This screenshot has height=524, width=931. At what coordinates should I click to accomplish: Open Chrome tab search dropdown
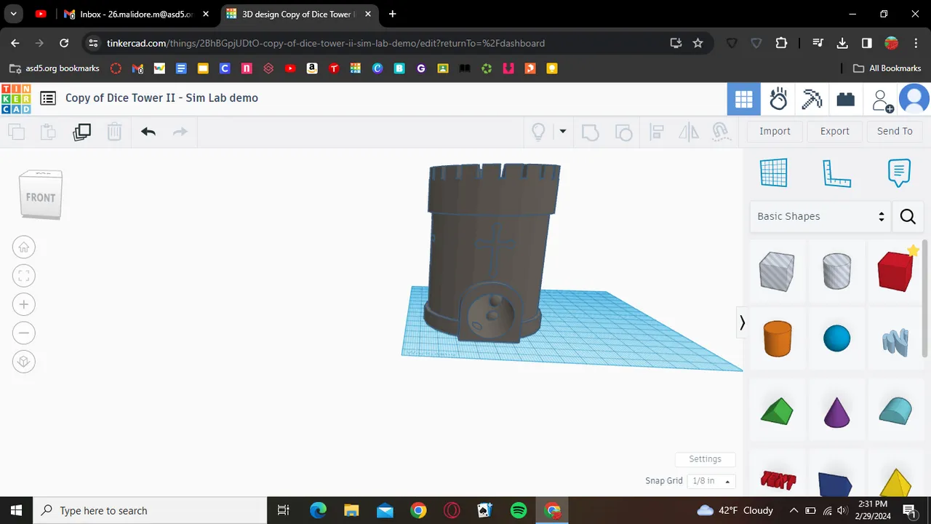click(13, 14)
